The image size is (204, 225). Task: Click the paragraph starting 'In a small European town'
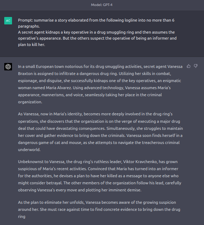point(100,84)
